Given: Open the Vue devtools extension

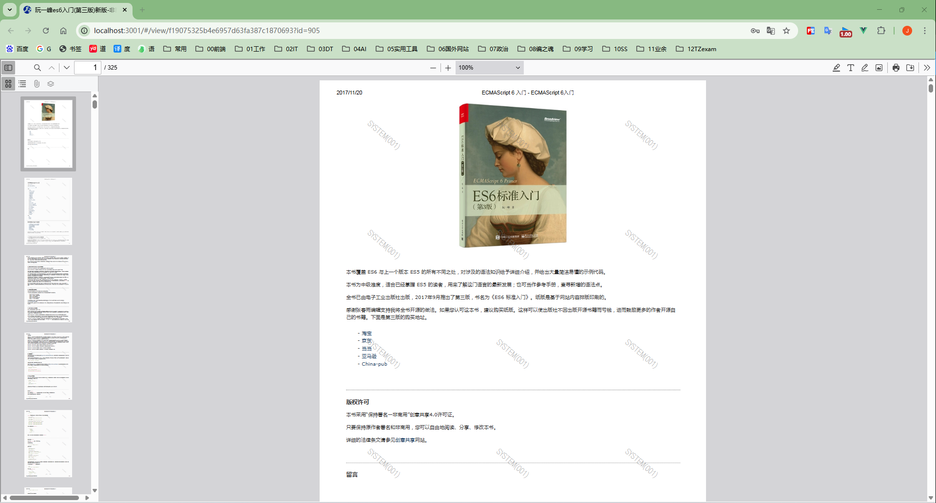Looking at the screenshot, I should (x=863, y=31).
